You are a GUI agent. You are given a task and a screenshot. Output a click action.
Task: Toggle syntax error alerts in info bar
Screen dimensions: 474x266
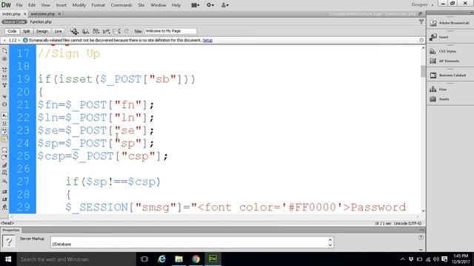click(x=4, y=139)
